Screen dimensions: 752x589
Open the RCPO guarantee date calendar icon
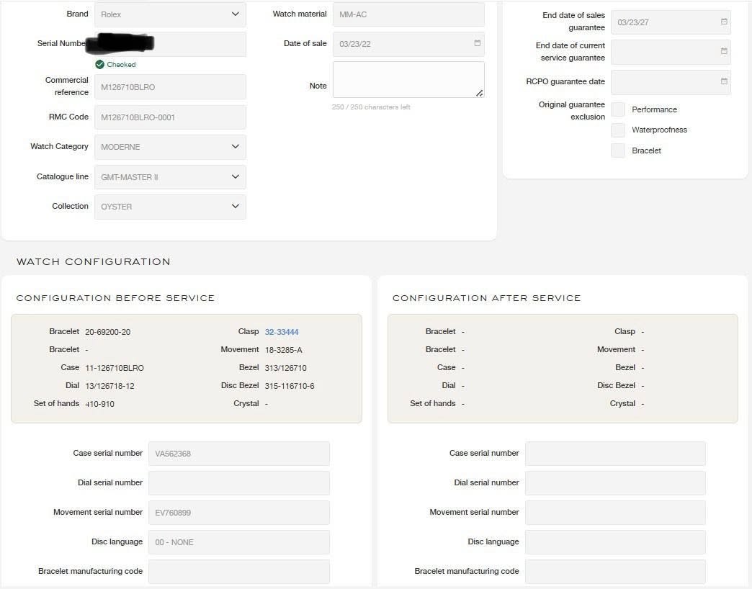(x=724, y=81)
